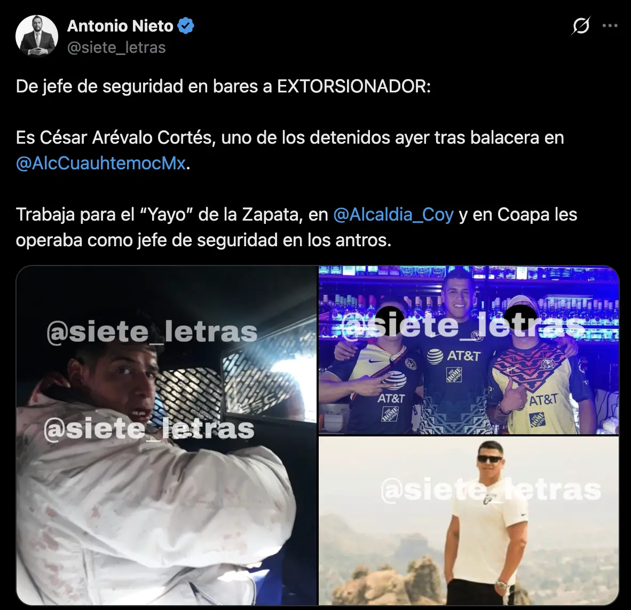View the photo of the detained man in the vehicle

(166, 435)
